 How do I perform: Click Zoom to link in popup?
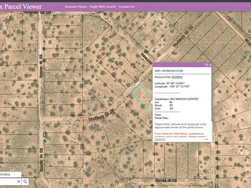click(x=160, y=139)
